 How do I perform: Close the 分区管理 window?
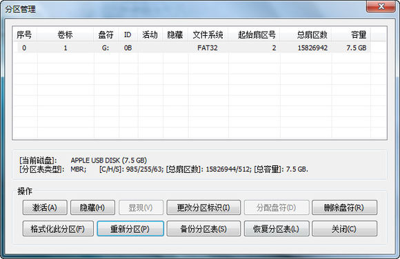click(381, 6)
